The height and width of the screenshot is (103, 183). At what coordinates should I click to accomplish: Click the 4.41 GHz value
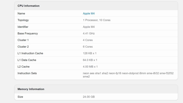coord(89,34)
